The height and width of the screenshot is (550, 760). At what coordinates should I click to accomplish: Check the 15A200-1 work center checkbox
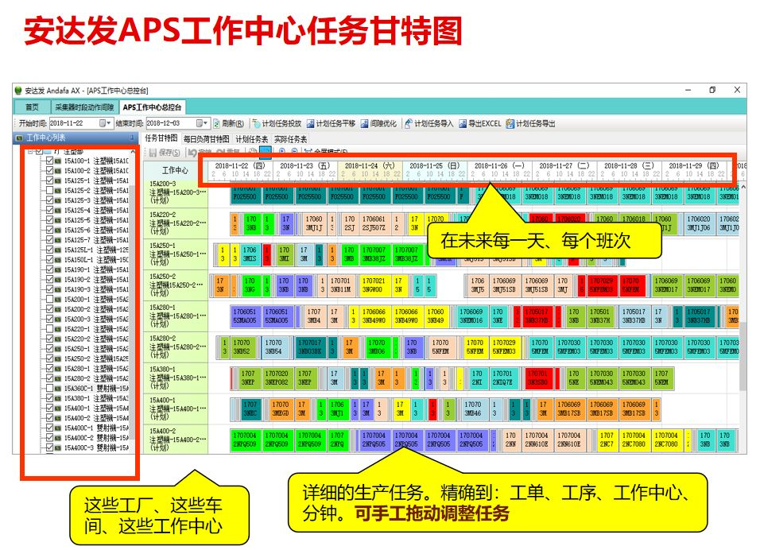49,299
